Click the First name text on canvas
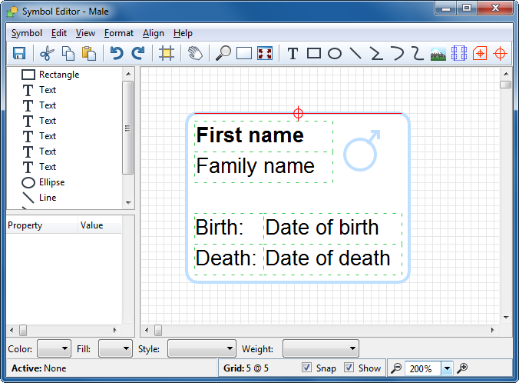This screenshot has height=383, width=519. click(250, 135)
